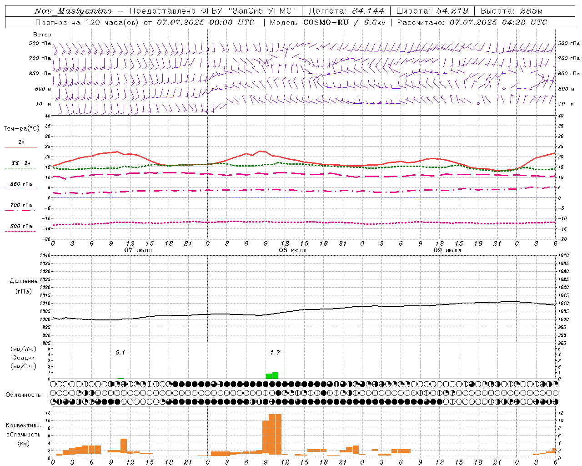Click the elevation value Высота: 285м

point(512,11)
